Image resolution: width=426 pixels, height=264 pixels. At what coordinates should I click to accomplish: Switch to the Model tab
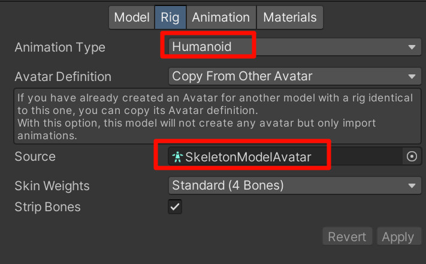(132, 17)
